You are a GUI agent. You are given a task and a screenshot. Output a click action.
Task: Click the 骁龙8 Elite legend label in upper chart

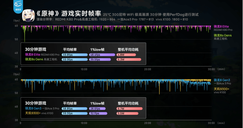click(221, 27)
